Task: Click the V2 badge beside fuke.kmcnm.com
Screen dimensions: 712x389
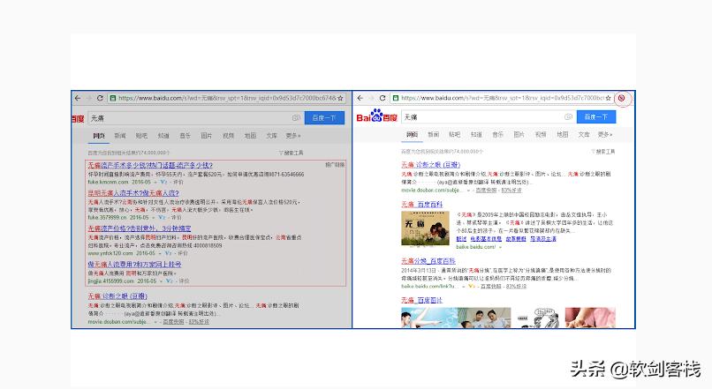Action: click(x=163, y=182)
